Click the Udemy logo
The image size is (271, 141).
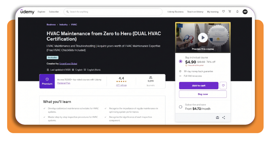tap(27, 12)
